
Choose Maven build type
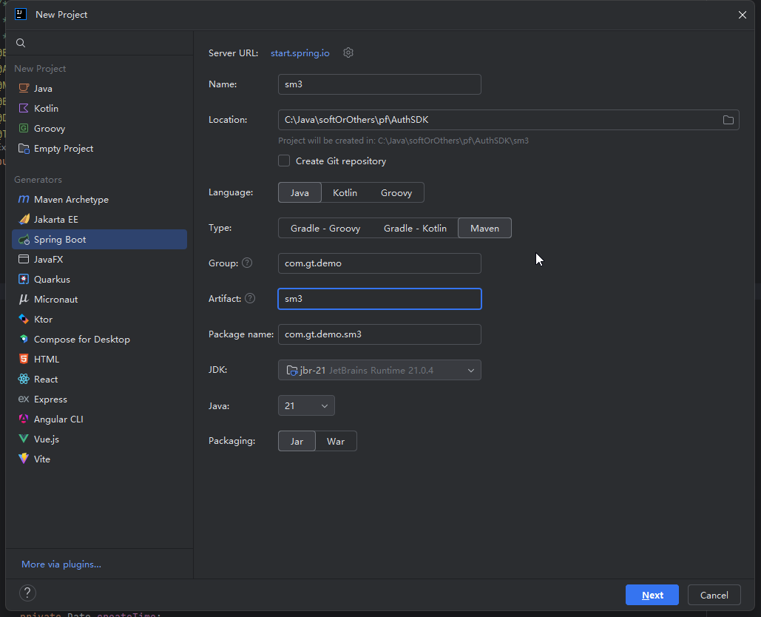[x=484, y=228]
